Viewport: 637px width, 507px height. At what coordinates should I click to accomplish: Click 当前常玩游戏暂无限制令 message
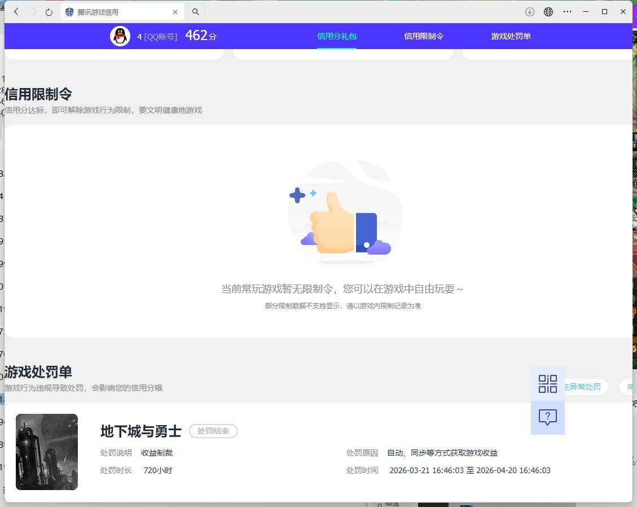point(342,289)
